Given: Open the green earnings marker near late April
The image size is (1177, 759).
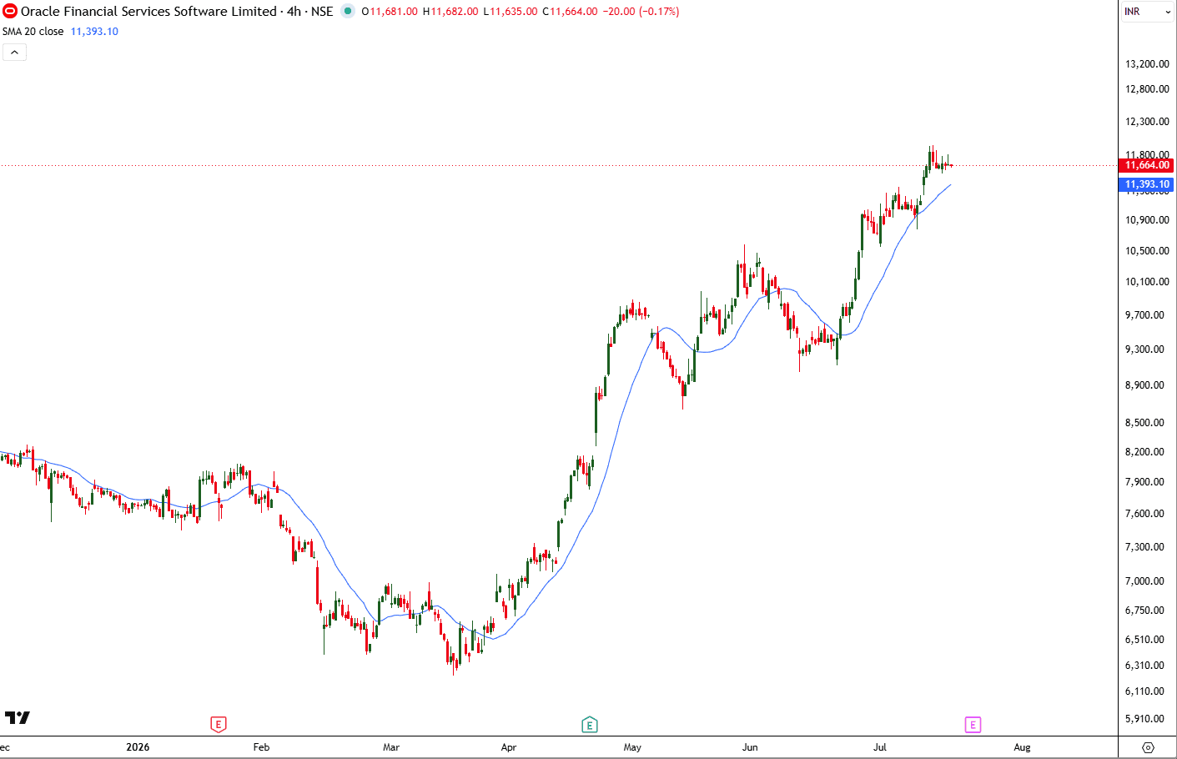Looking at the screenshot, I should pos(590,725).
